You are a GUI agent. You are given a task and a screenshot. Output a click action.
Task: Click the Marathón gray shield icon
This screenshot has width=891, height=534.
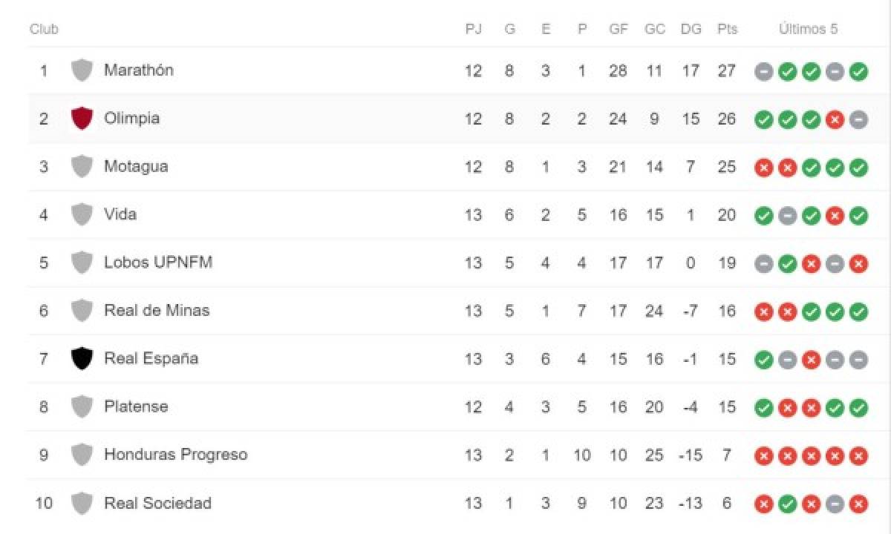coord(82,70)
